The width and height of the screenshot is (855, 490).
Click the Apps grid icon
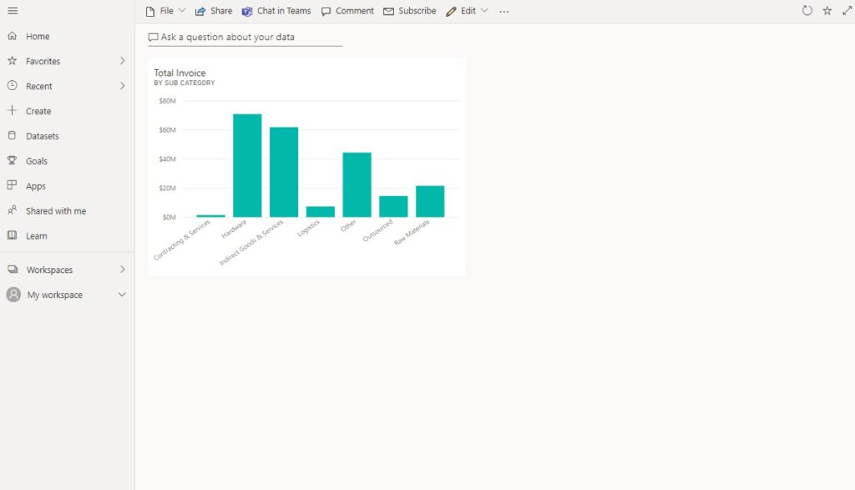12,185
